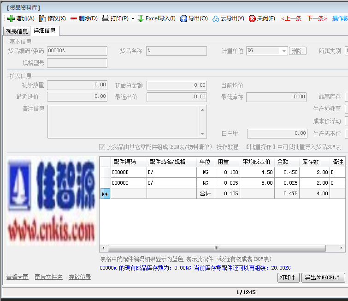This screenshot has width=348, height=301.
Task: Click the green plus Add (增加) icon
Action: (11, 18)
